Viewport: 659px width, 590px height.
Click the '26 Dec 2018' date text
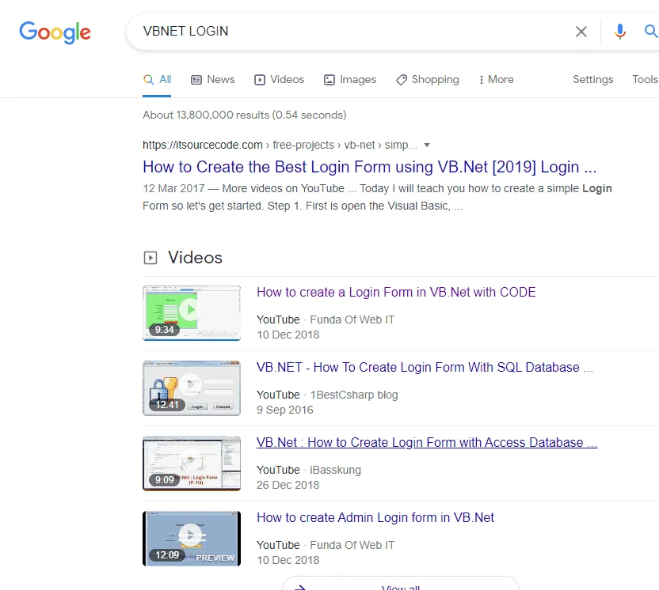click(x=288, y=485)
